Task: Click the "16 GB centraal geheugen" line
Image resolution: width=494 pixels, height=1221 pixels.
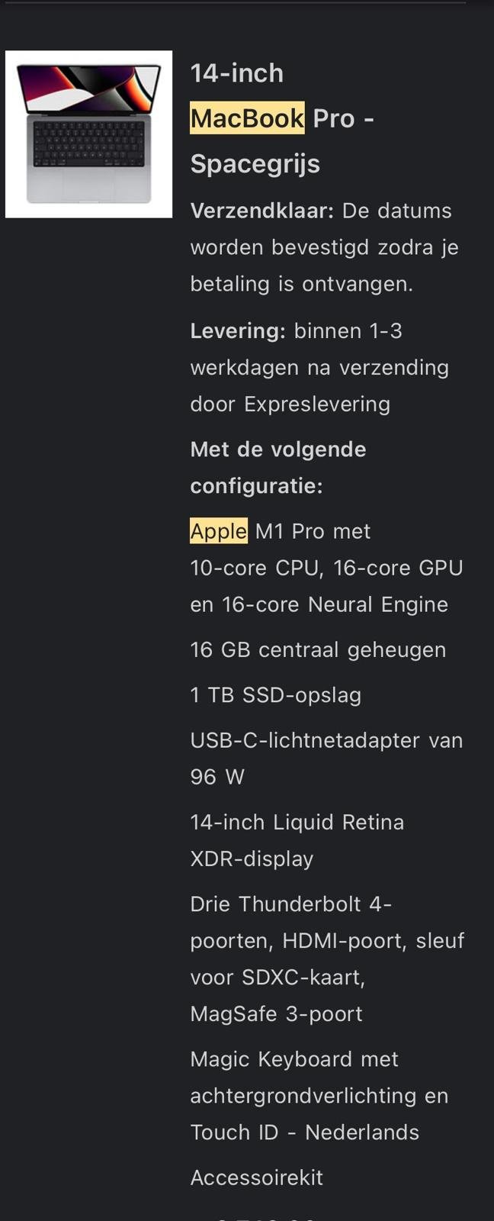Action: click(x=318, y=650)
